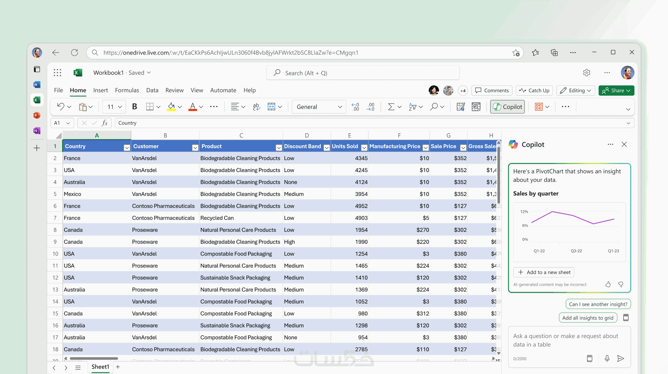Click Can I see another insight
This screenshot has width=668, height=374.
coord(598,304)
